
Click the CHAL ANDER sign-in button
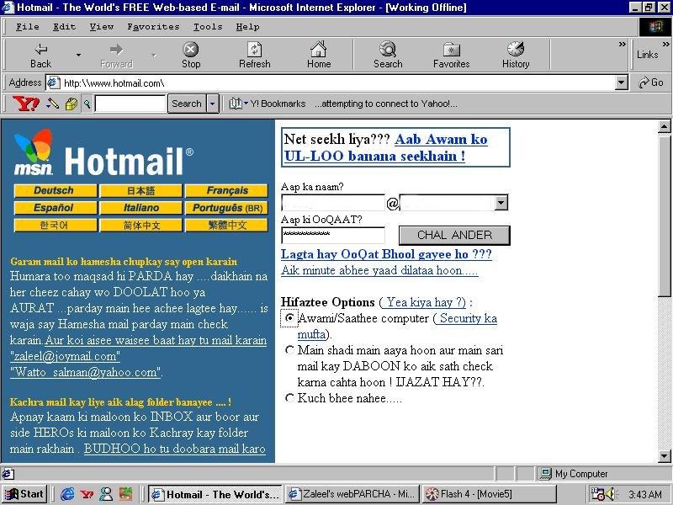click(454, 236)
